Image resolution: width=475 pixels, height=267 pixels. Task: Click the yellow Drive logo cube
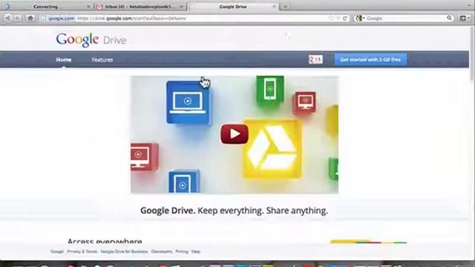pos(272,149)
